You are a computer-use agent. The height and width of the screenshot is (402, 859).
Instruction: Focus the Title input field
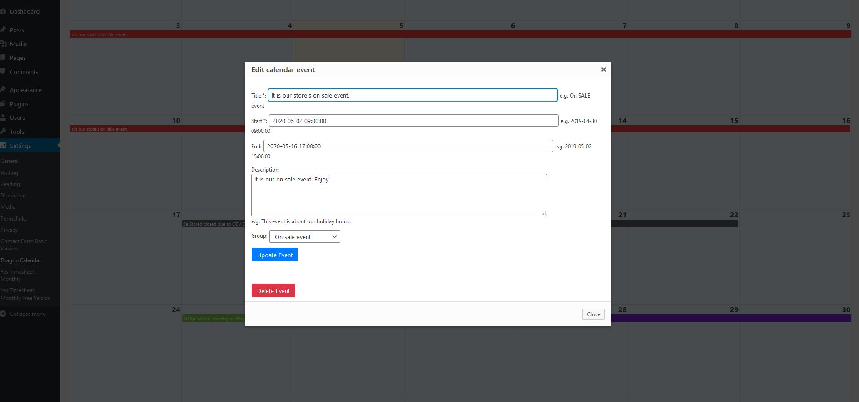[x=412, y=95]
